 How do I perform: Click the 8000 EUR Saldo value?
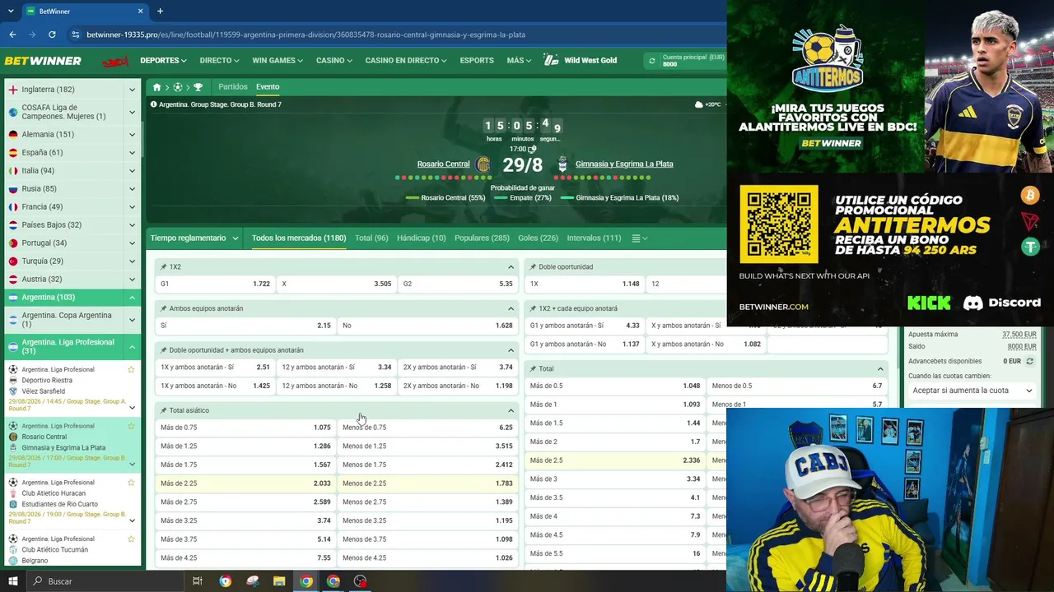(x=1022, y=347)
